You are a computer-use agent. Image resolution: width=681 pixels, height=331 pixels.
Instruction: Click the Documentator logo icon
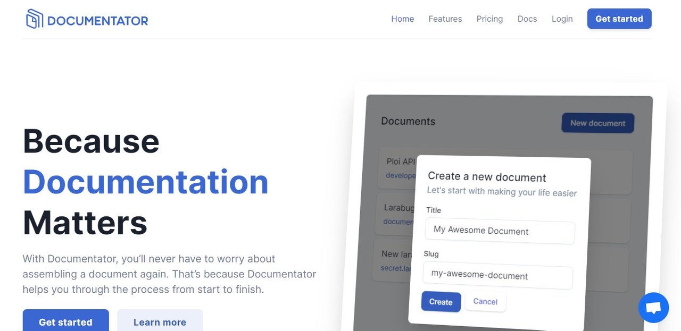[34, 19]
